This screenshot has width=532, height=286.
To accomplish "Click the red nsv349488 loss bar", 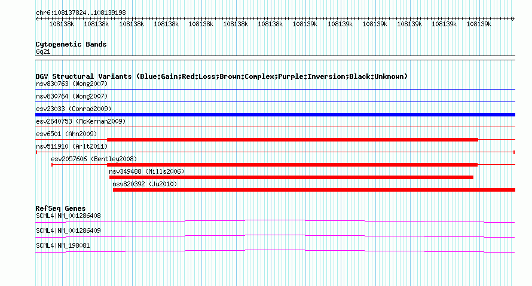I will click(291, 177).
